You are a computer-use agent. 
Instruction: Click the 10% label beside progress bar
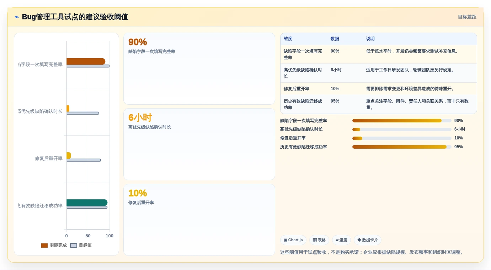[459, 138]
